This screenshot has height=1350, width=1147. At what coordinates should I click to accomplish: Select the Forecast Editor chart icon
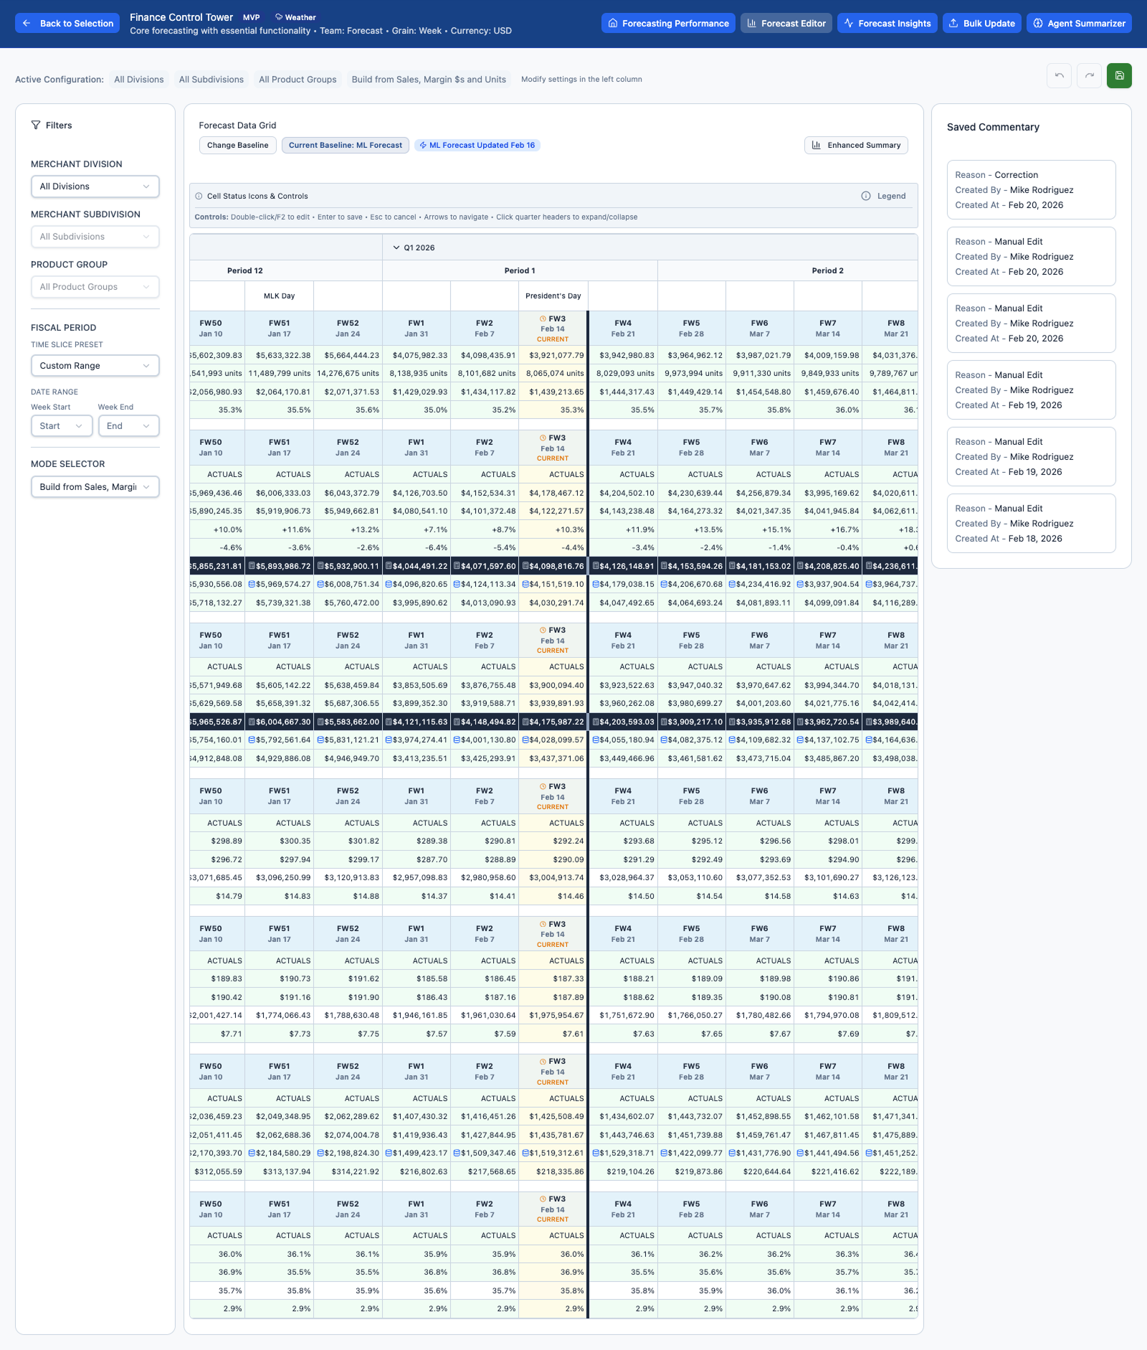point(751,22)
